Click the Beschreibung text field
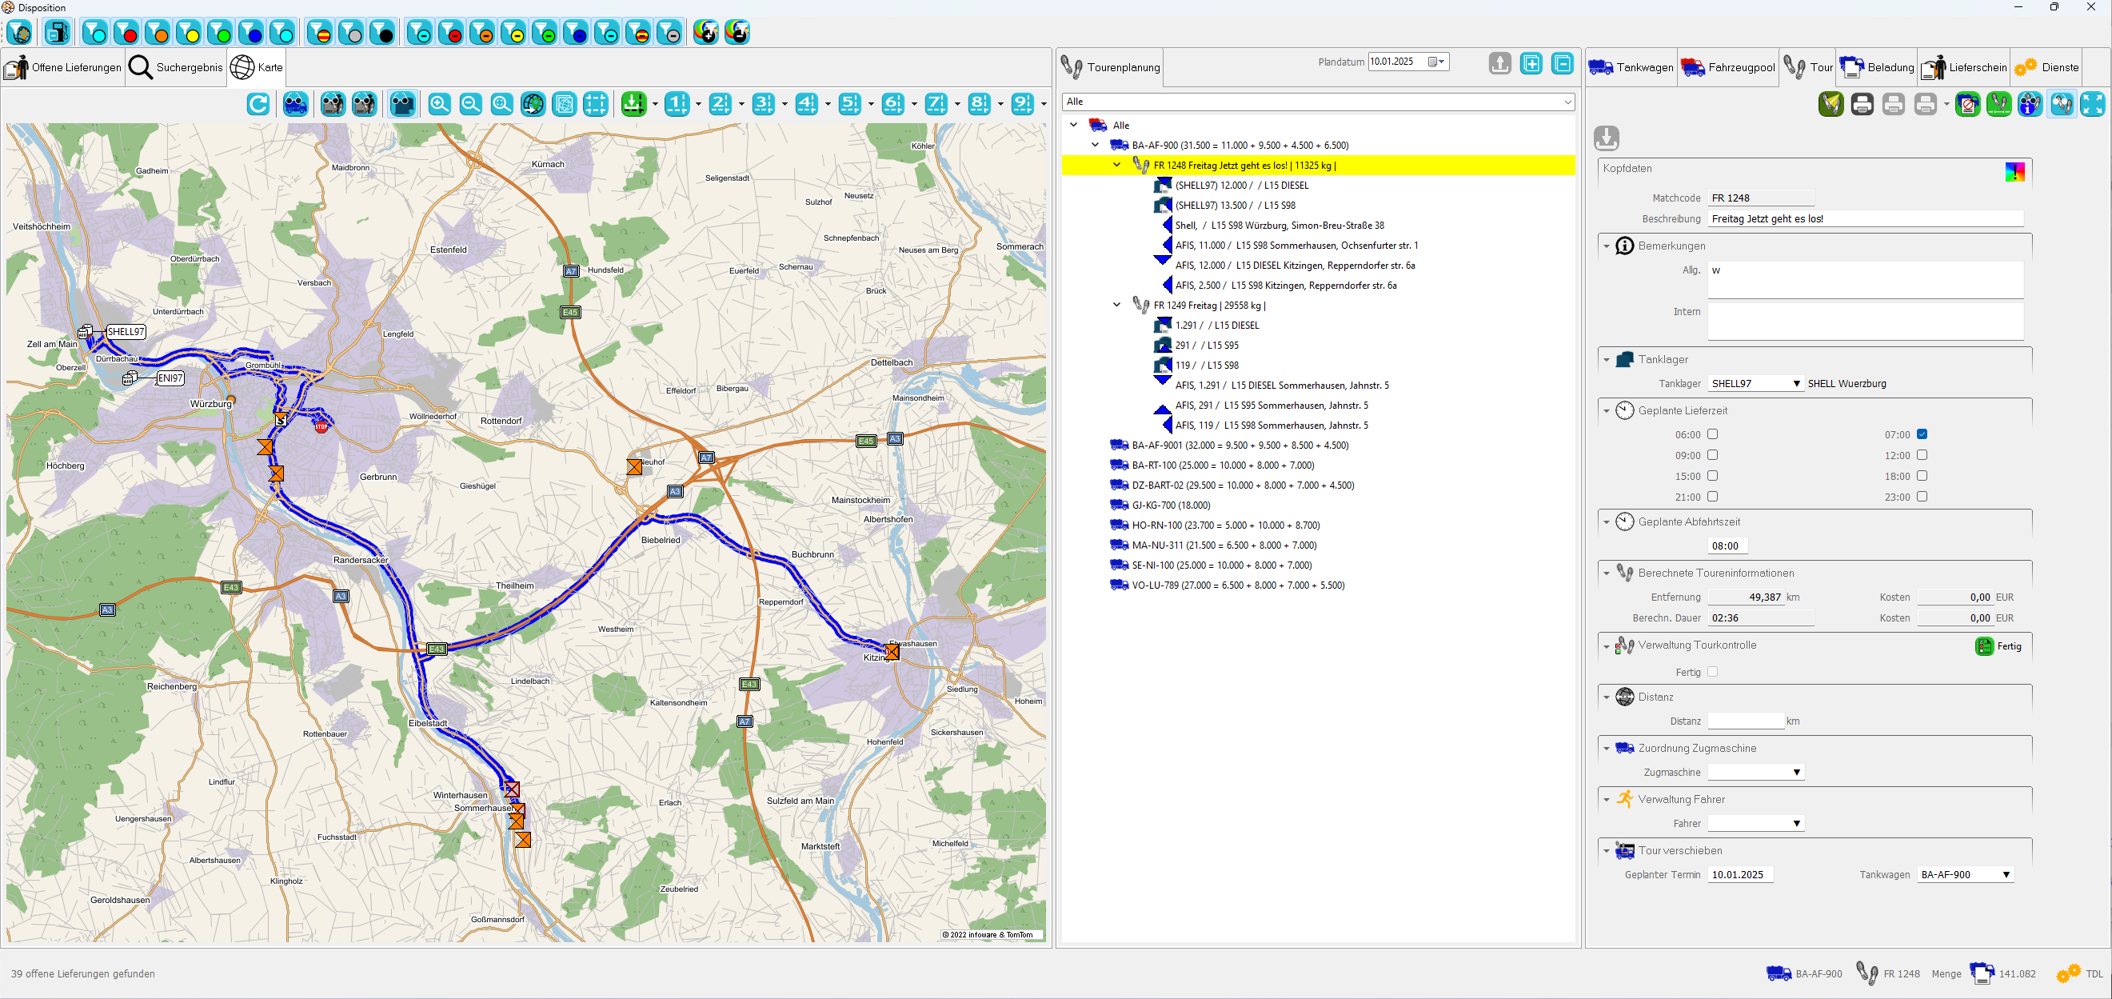This screenshot has width=2112, height=999. pos(1865,219)
